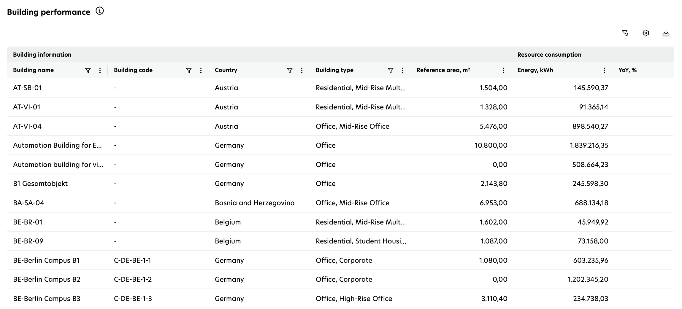
Task: Sort by the Building code header
Action: pyautogui.click(x=133, y=70)
